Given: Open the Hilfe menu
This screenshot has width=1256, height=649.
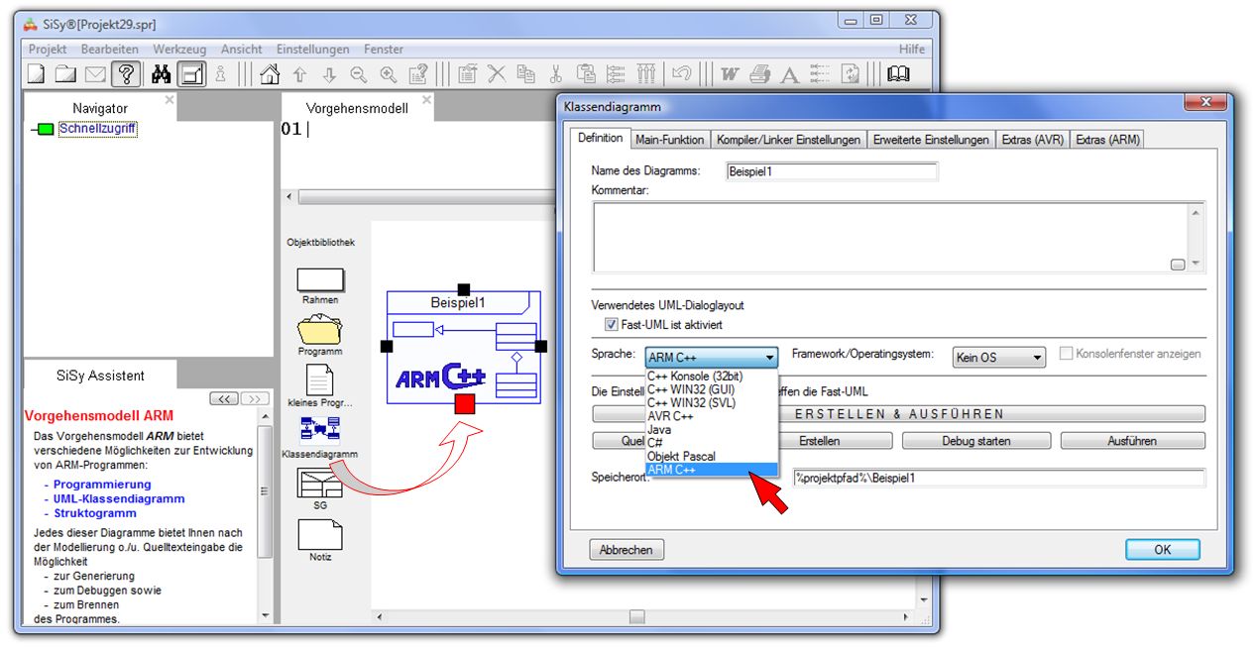Looking at the screenshot, I should click(912, 49).
